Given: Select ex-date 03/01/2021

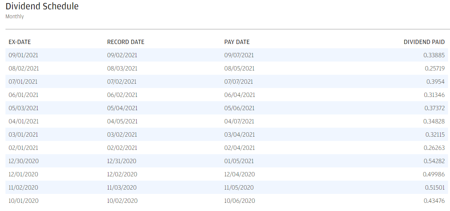Looking at the screenshot, I should click(23, 135).
